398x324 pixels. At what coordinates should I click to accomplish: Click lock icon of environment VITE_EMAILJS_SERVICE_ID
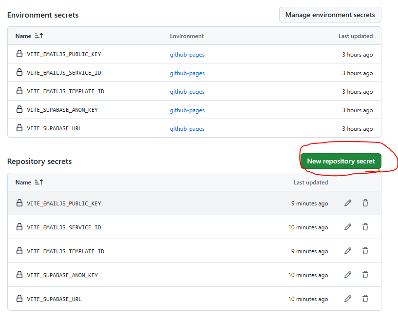tap(19, 72)
